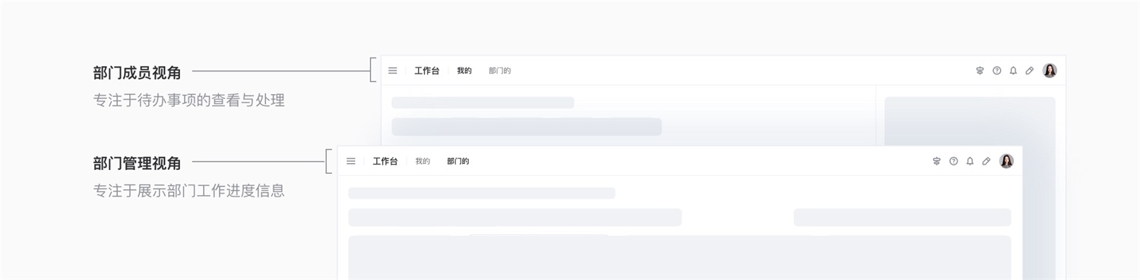Click signpost icon in upper window header

pos(980,71)
